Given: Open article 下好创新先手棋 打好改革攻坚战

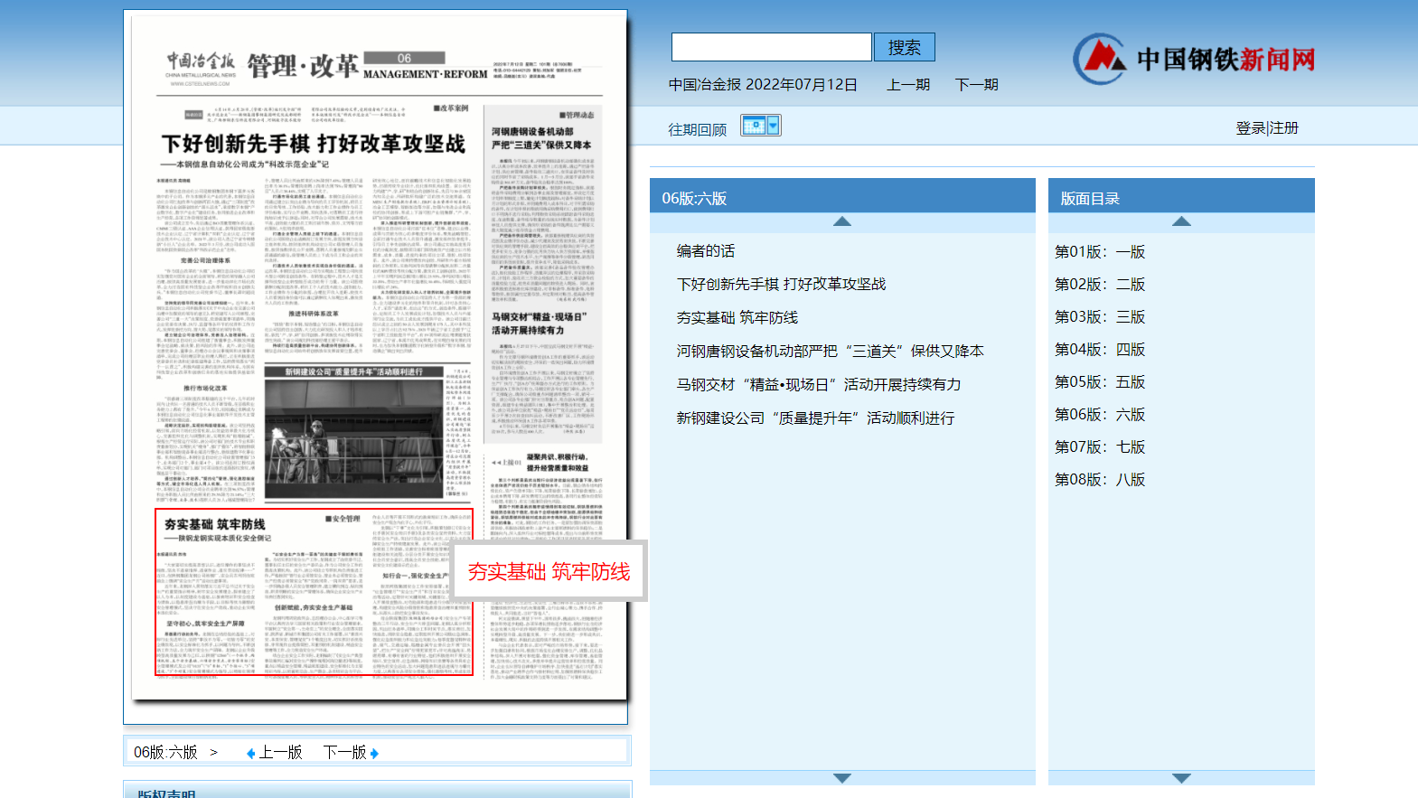Looking at the screenshot, I should click(x=782, y=284).
